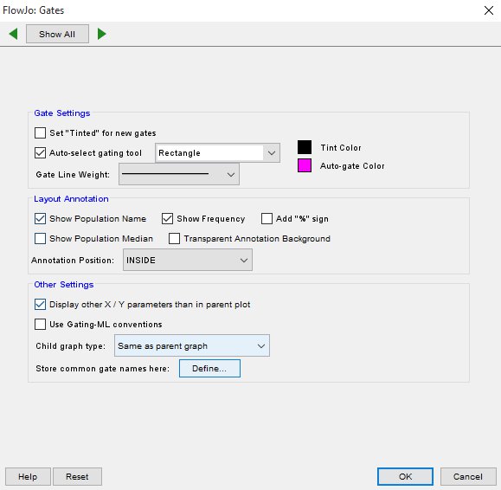Cancel the Gates preferences dialog
The width and height of the screenshot is (501, 490).
(468, 476)
